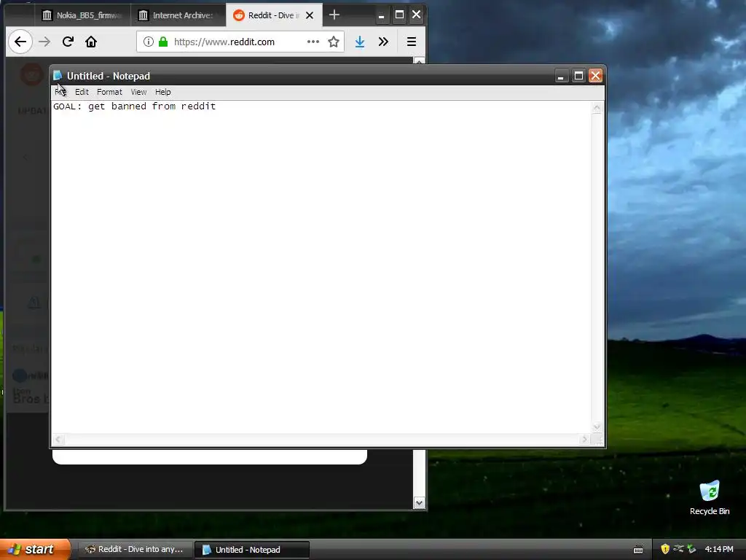This screenshot has width=746, height=560.
Task: Open Notepad View menu
Action: point(138,92)
